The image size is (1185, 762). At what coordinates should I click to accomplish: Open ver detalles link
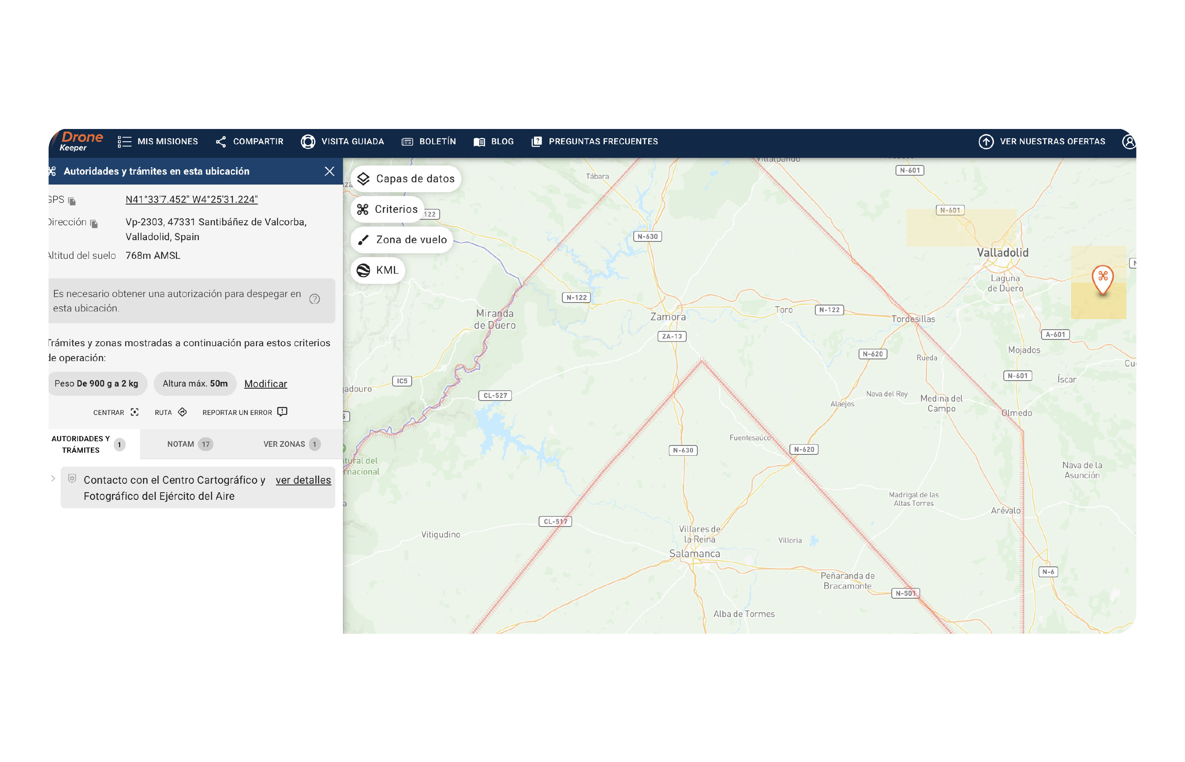tap(303, 480)
